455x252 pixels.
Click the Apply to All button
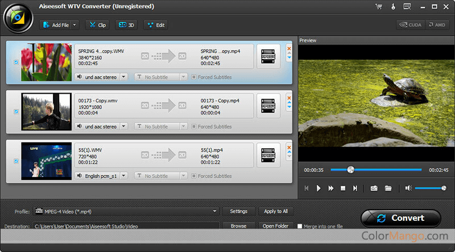click(x=276, y=211)
